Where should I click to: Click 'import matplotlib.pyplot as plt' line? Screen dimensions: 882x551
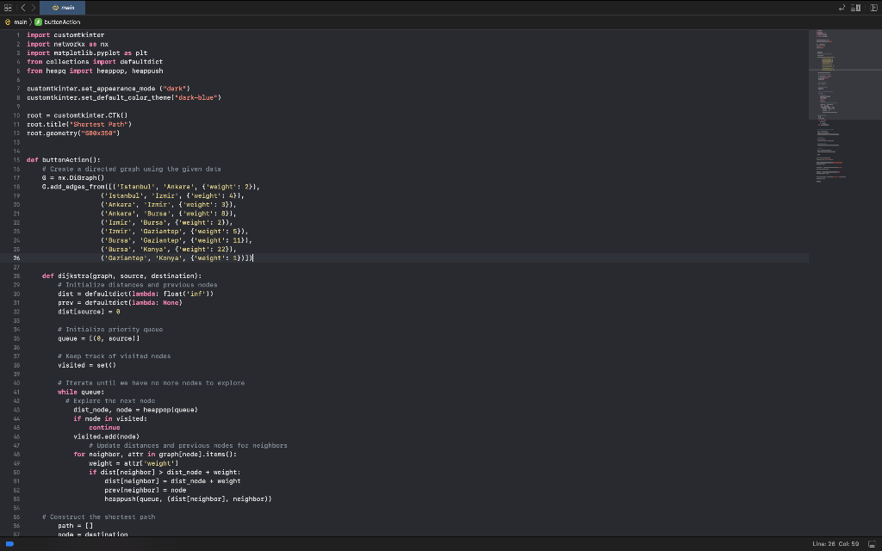[87, 53]
